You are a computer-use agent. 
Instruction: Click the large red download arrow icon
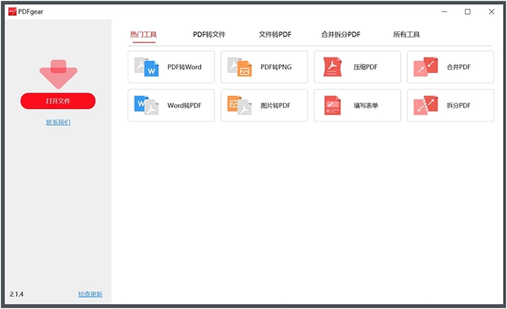pos(58,73)
